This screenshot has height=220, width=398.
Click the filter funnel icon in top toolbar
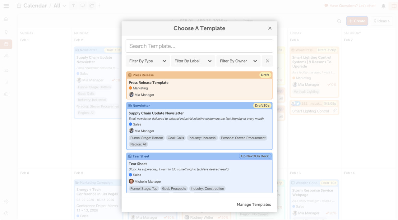click(x=73, y=6)
